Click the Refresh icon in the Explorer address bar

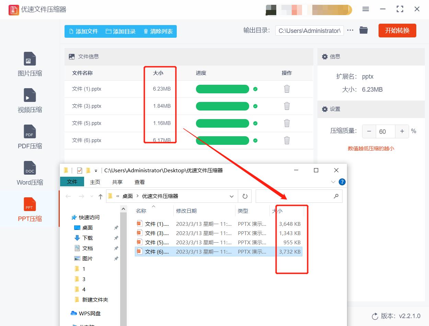245,196
